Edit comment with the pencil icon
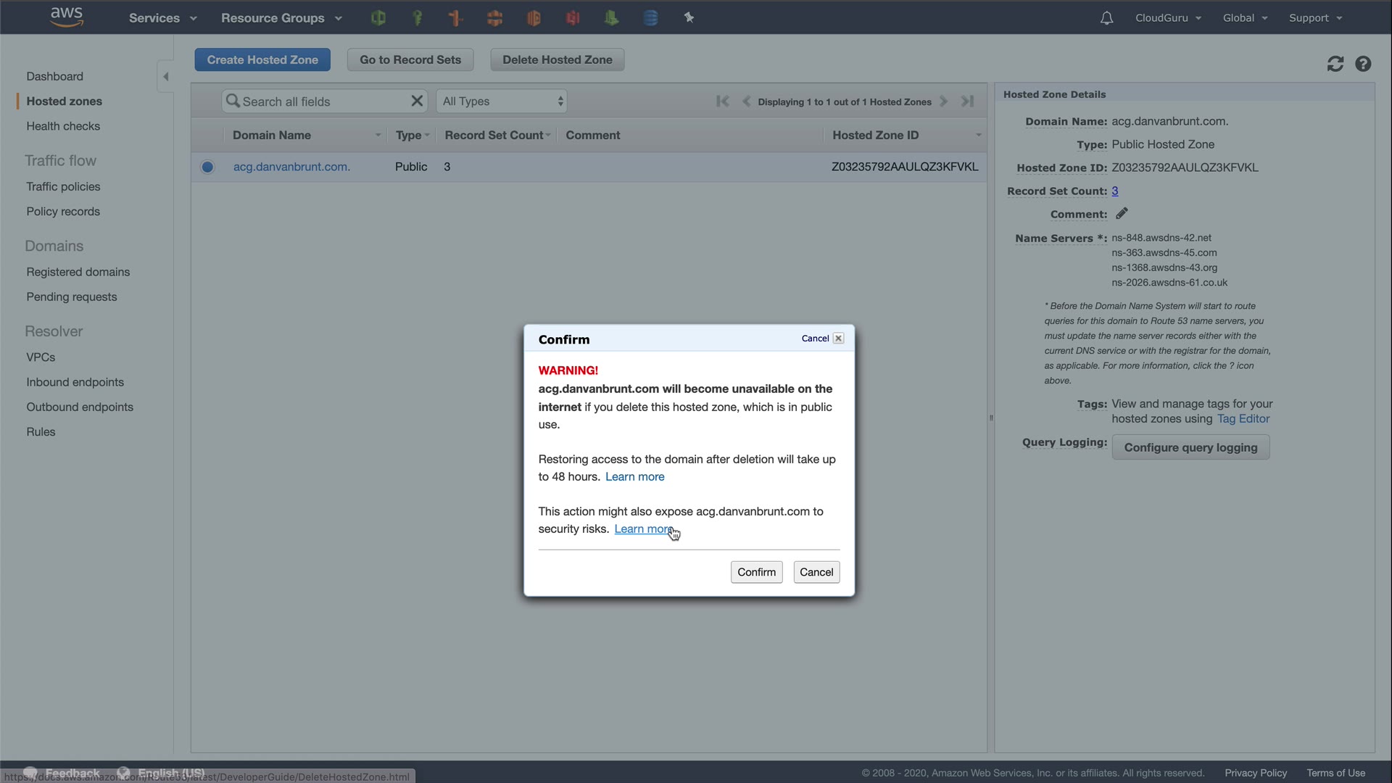This screenshot has width=1392, height=783. 1122,213
